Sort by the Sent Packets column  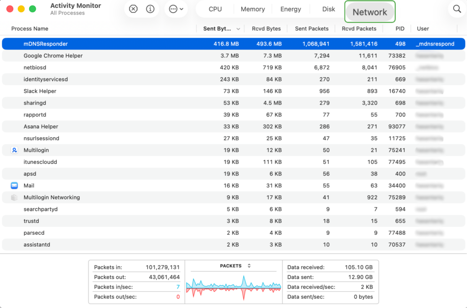pyautogui.click(x=311, y=29)
